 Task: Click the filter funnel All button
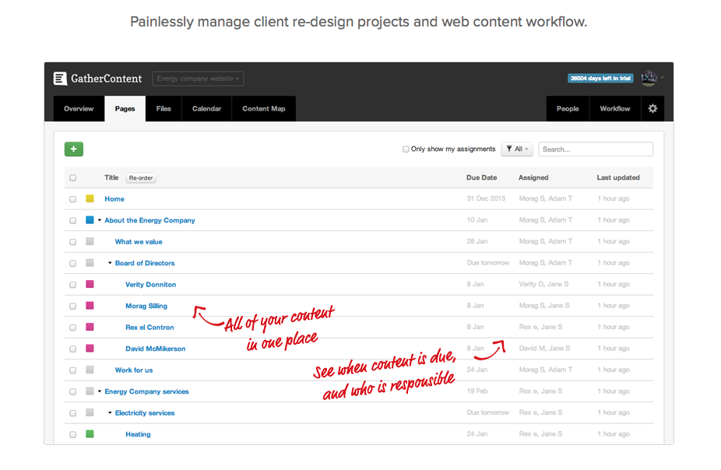click(516, 149)
